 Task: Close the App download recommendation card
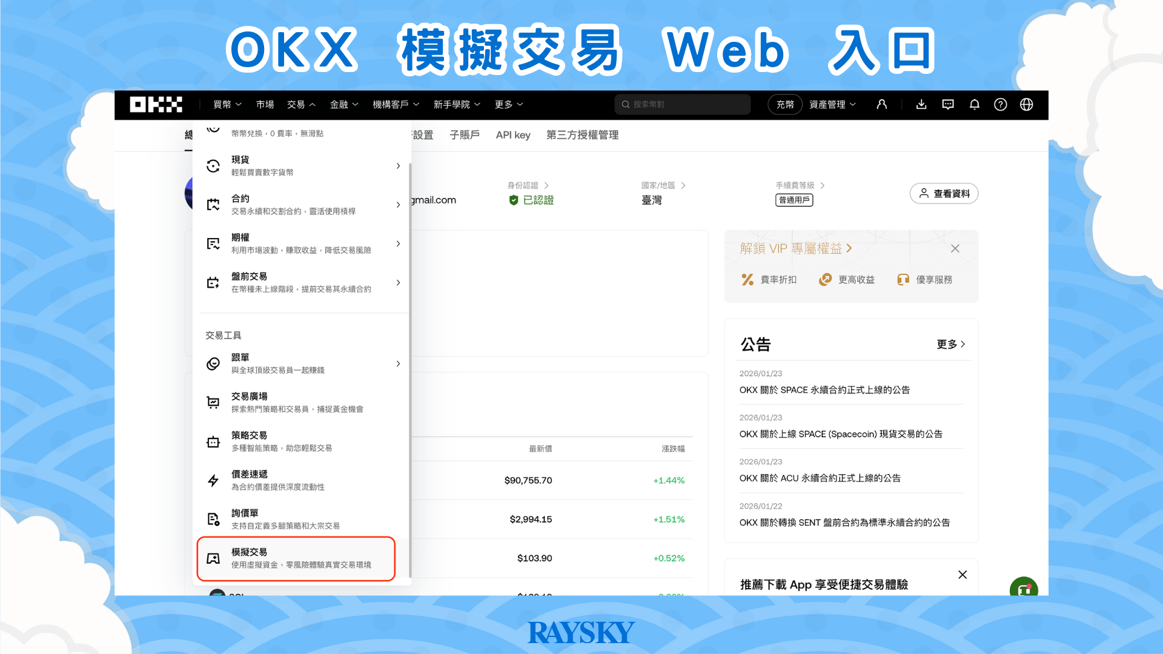[963, 575]
